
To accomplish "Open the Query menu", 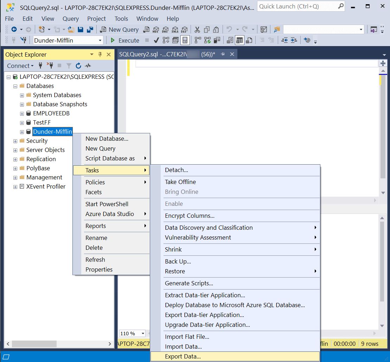I will click(x=70, y=19).
